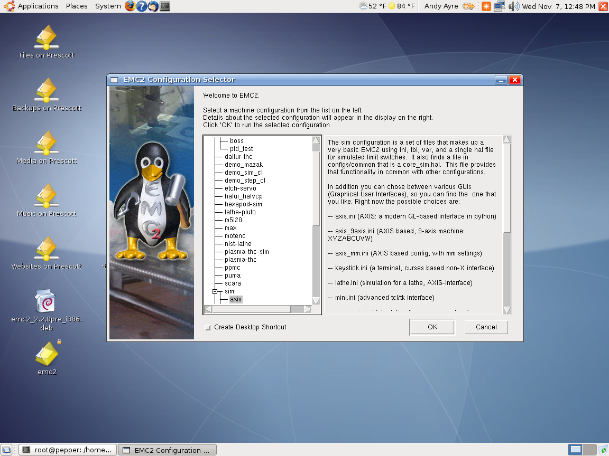Select the scara configuration
Viewport: 609px width, 456px height.
click(233, 283)
